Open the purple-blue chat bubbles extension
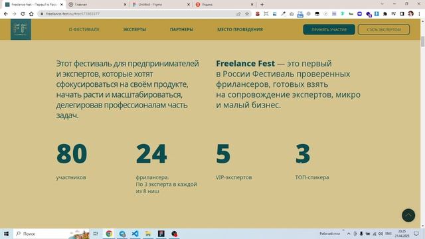The image size is (425, 239). [369, 14]
